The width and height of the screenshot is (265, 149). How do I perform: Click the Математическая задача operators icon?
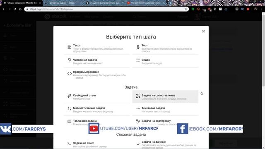(69, 108)
